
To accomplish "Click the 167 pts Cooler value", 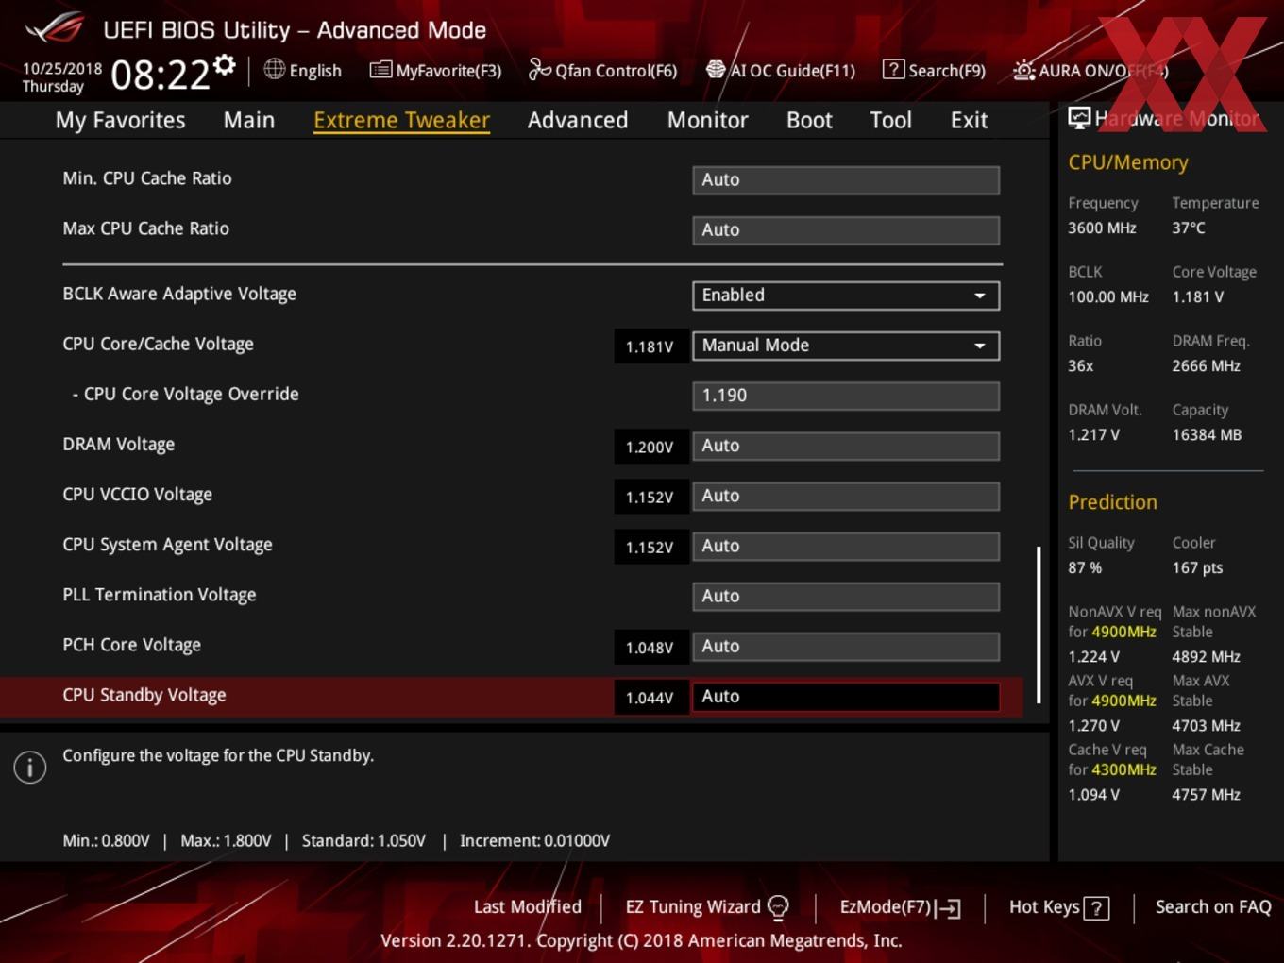I will (x=1197, y=567).
